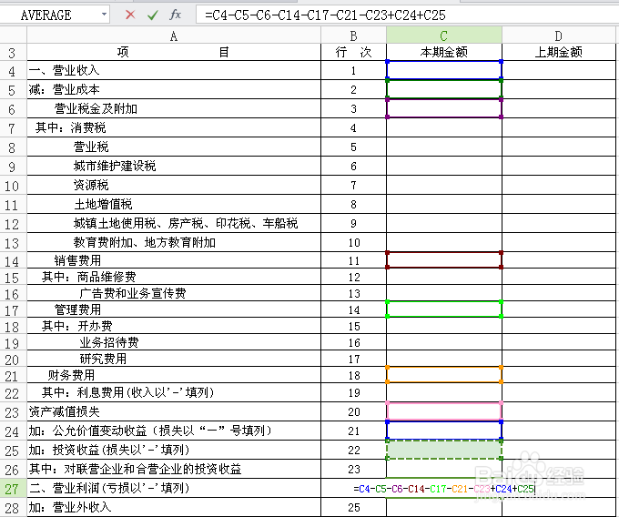Select the cell 其中：开办费
This screenshot has width=619, height=517.
tap(174, 326)
